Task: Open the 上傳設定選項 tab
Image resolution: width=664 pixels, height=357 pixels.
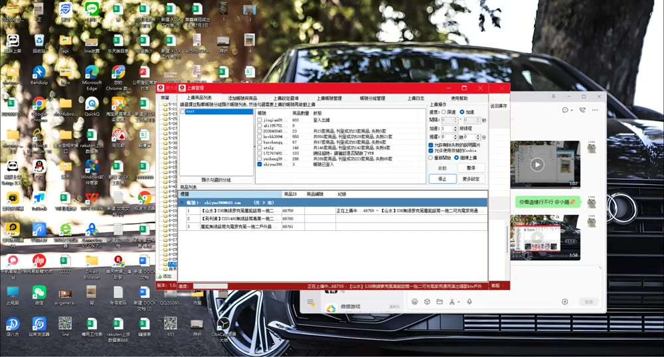Action: click(286, 98)
